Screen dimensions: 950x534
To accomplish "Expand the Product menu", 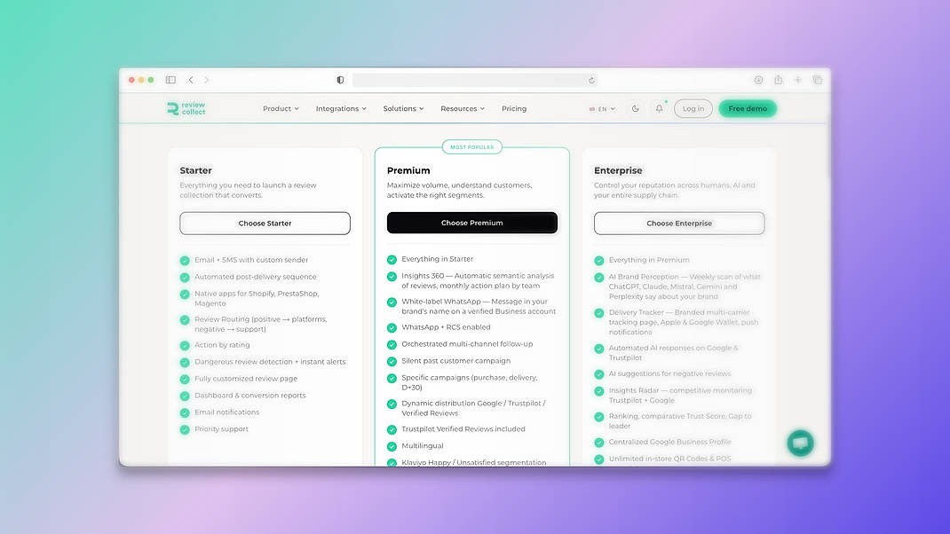I will point(281,109).
